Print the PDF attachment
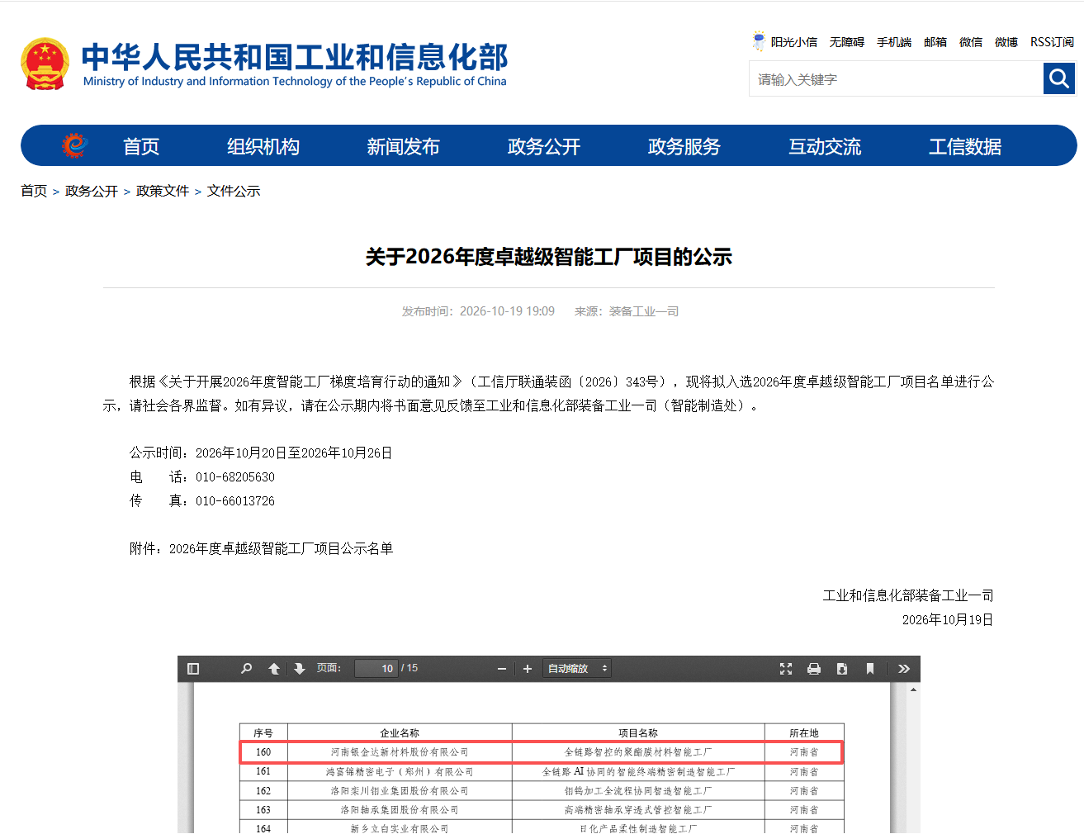The height and width of the screenshot is (834, 1084). (814, 669)
